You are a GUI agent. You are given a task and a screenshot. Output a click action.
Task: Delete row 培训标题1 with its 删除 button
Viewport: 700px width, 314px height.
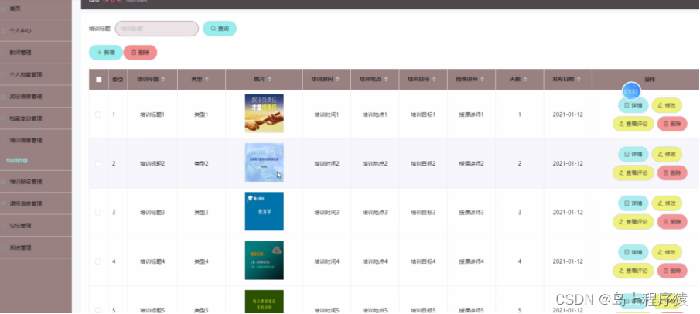coord(672,124)
